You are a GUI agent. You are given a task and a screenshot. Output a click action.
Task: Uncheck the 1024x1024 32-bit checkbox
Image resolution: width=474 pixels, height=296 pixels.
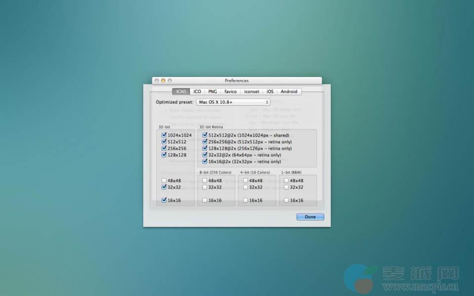coord(164,135)
